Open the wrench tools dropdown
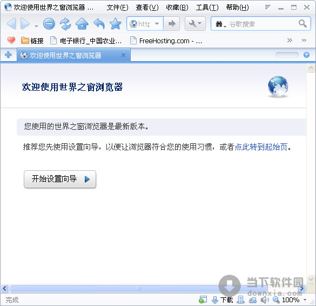This screenshot has width=316, height=306. pyautogui.click(x=195, y=24)
